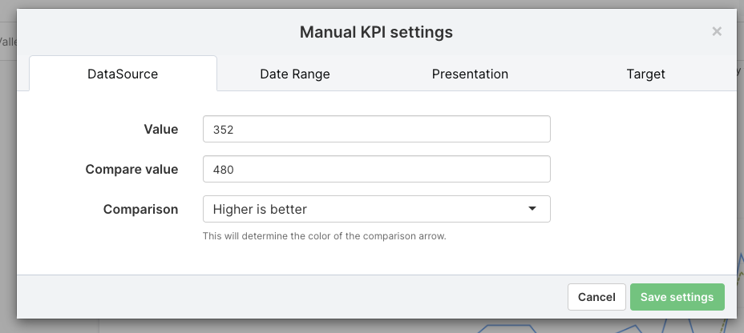Click the Comparison label text
Screen dimensions: 744x333
(140, 209)
